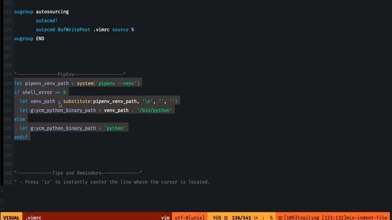Click the VISUAL mode indicator in status line
This screenshot has width=392, height=220.
(11, 218)
